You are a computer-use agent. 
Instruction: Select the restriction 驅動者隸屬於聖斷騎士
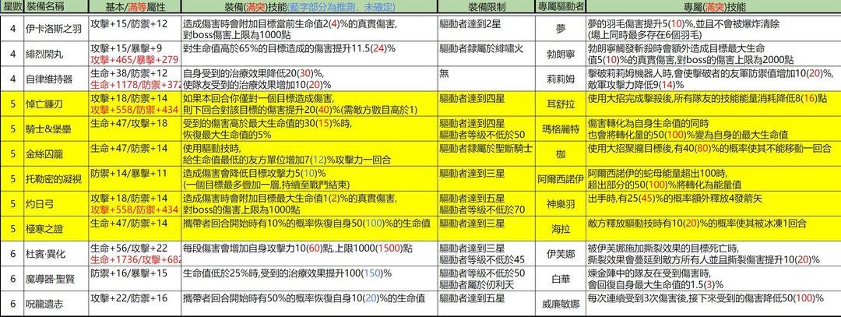[x=486, y=149]
